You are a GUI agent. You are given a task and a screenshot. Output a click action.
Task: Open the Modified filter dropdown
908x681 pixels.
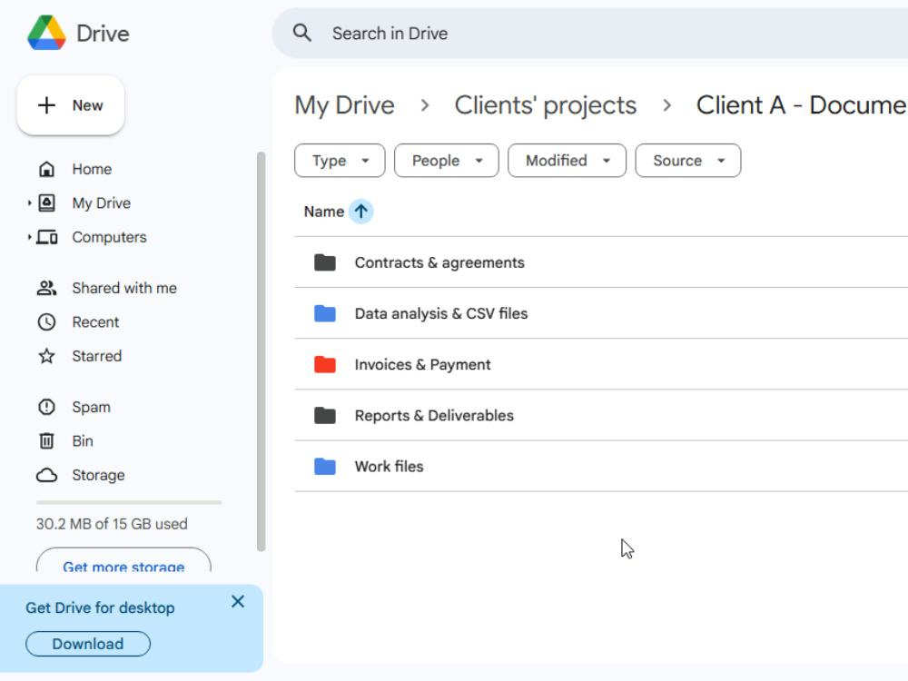567,161
